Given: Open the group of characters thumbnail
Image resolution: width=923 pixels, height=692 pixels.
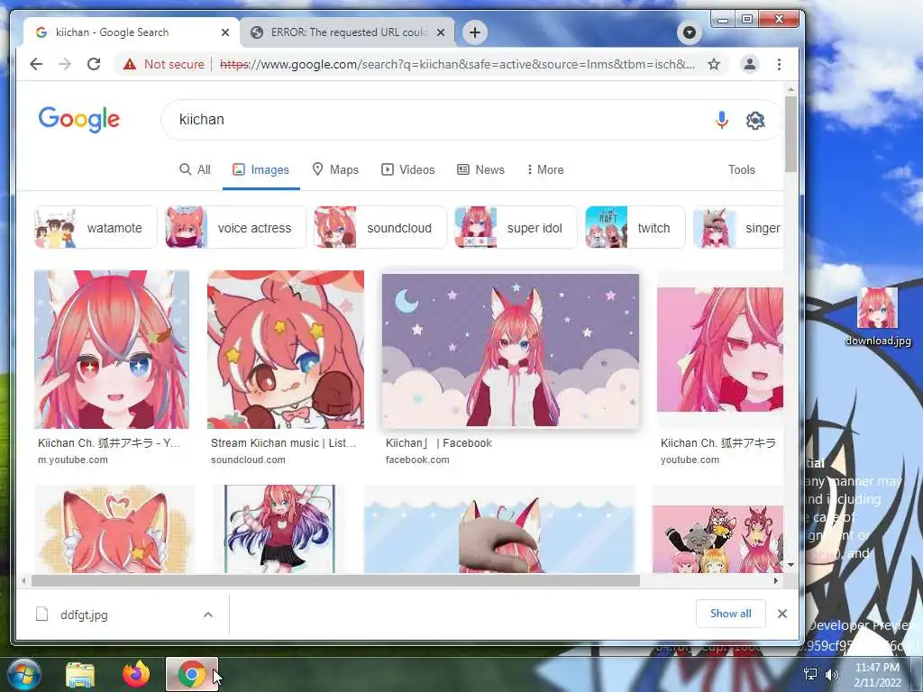Looking at the screenshot, I should pyautogui.click(x=717, y=539).
